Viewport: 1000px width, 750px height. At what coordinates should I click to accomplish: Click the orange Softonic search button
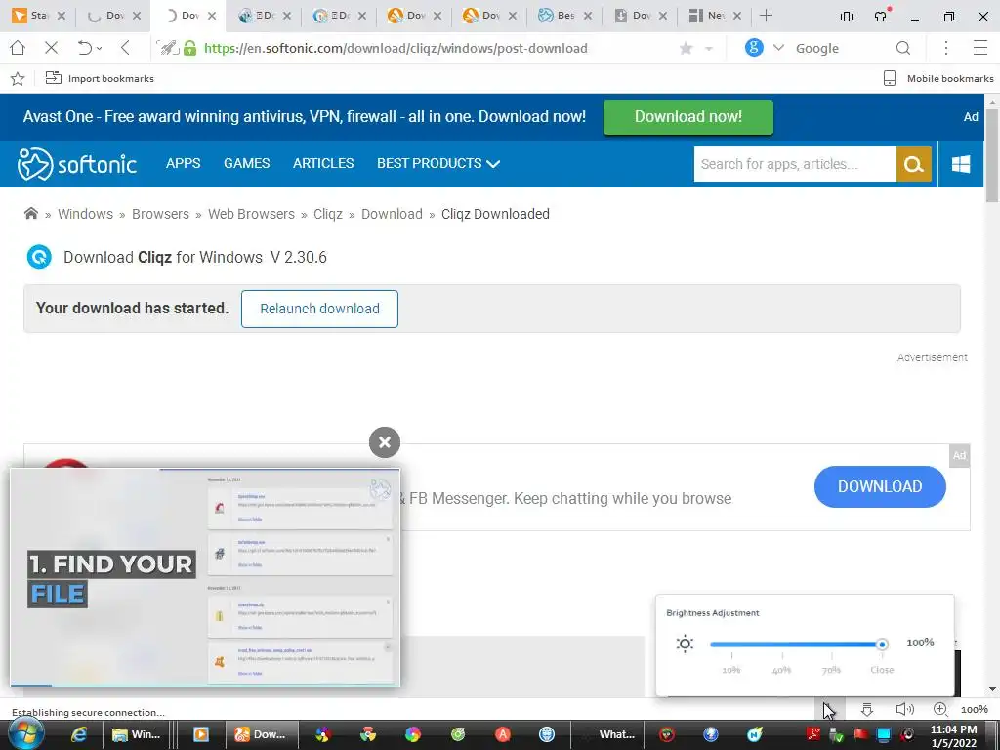point(914,164)
